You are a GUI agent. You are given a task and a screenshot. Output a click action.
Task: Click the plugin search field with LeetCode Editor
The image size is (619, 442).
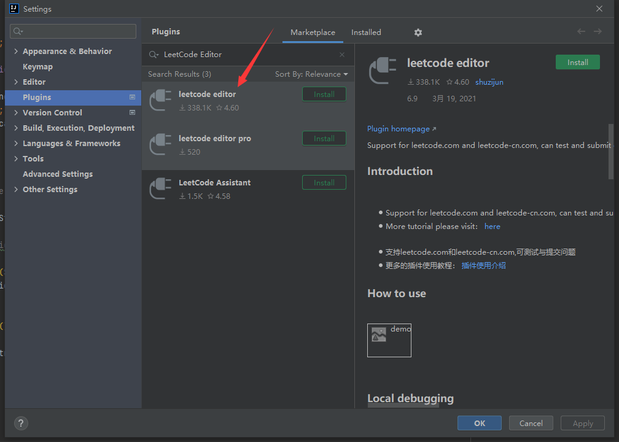click(x=248, y=55)
